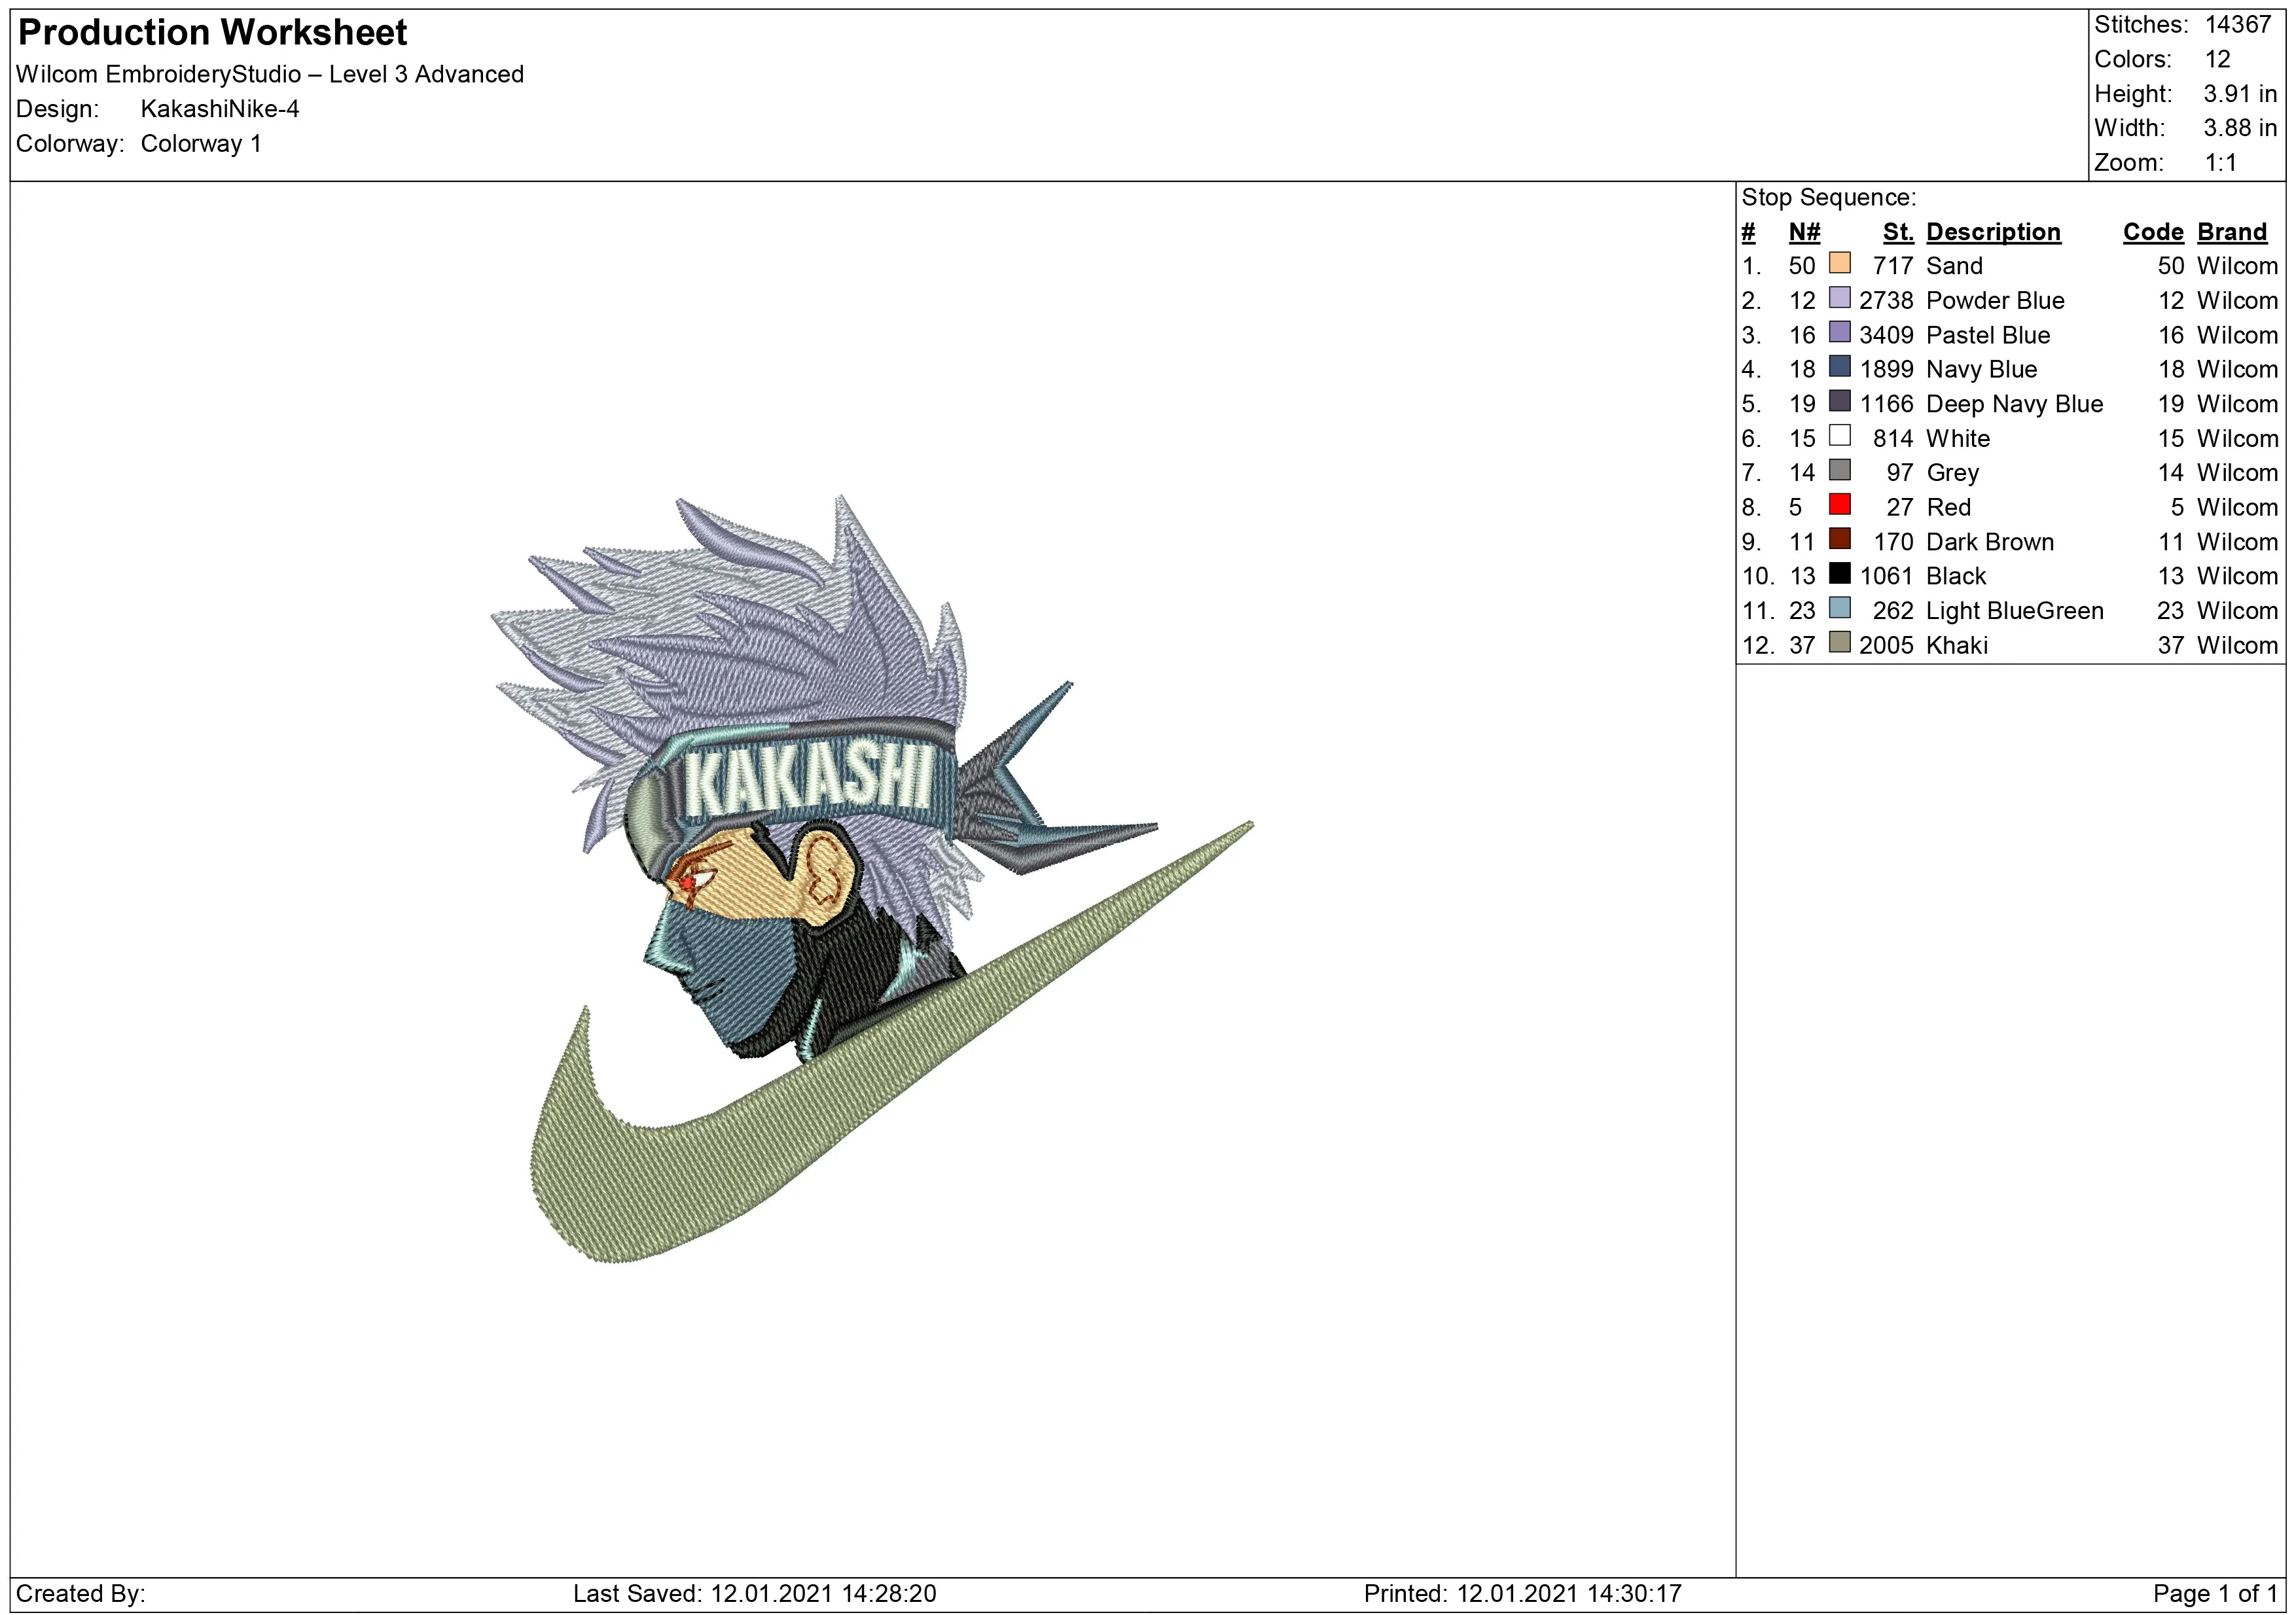Viewport: 2296px width, 1615px height.
Task: Click the design name 'KakashiNike-4'
Action: [220, 109]
